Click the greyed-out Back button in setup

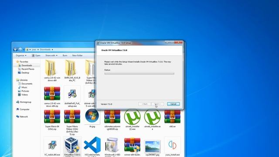coord(145,104)
